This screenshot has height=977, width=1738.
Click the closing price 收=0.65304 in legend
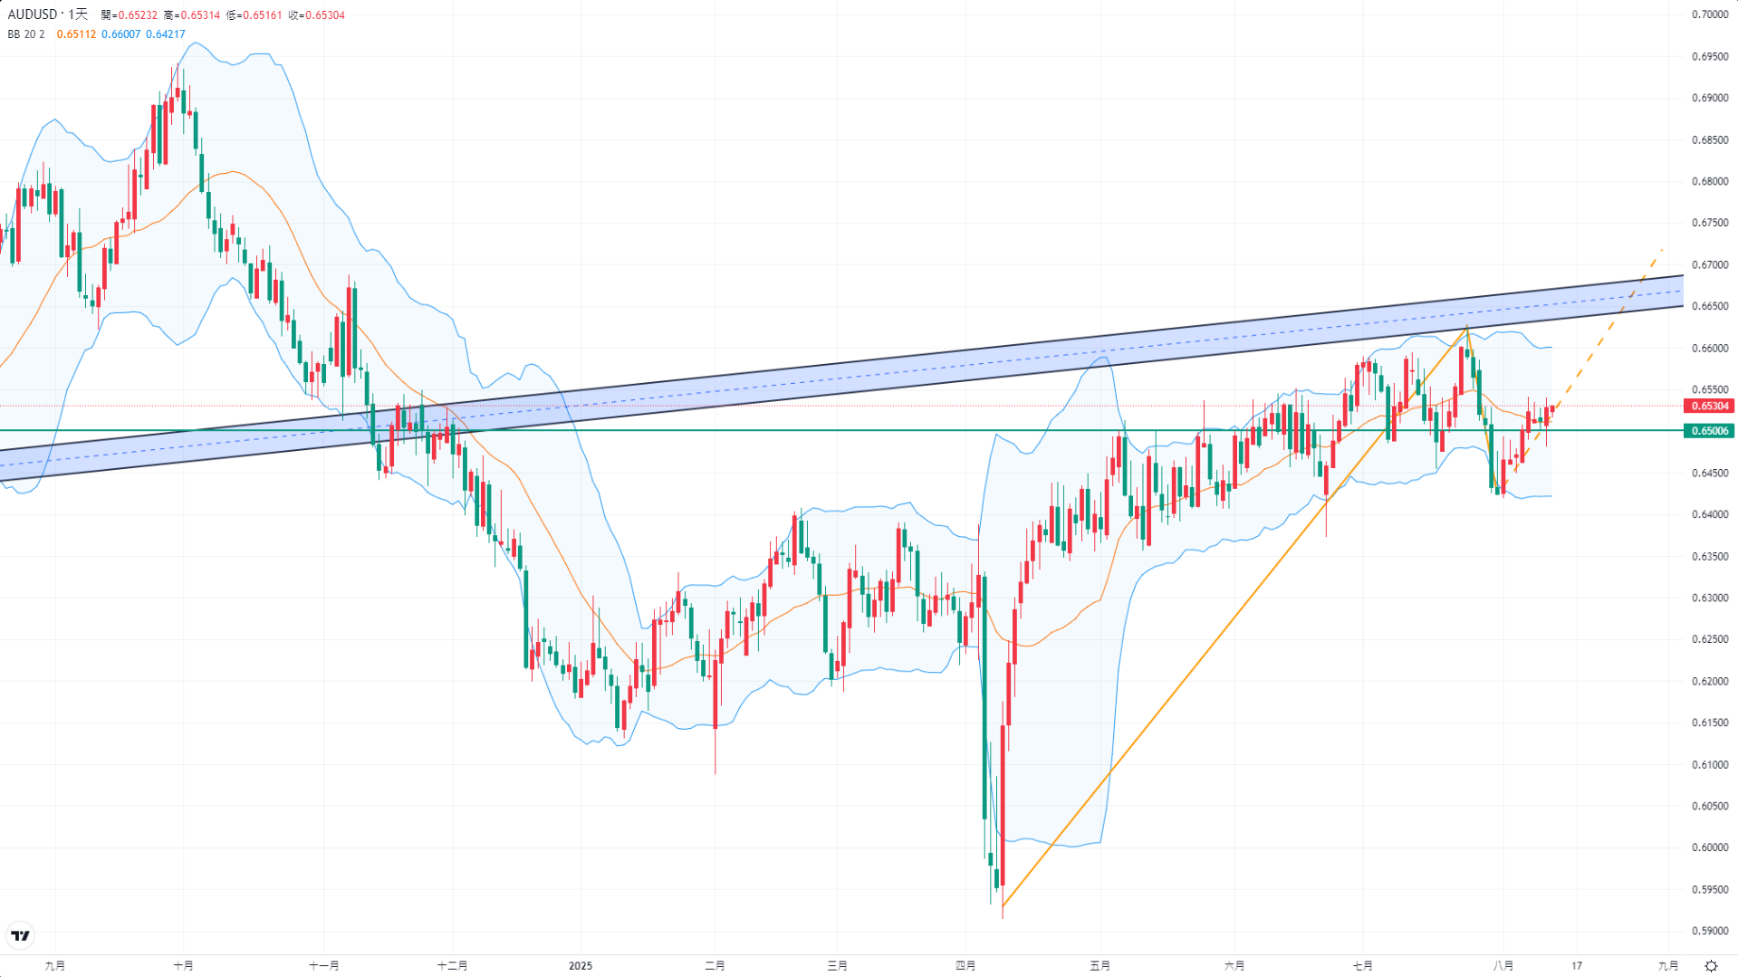click(316, 15)
